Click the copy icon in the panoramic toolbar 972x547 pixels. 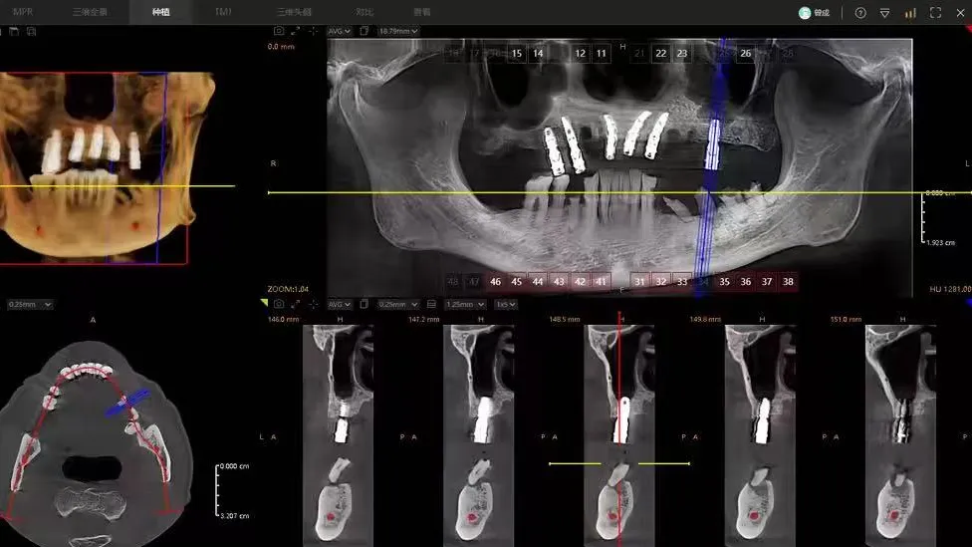click(x=364, y=30)
